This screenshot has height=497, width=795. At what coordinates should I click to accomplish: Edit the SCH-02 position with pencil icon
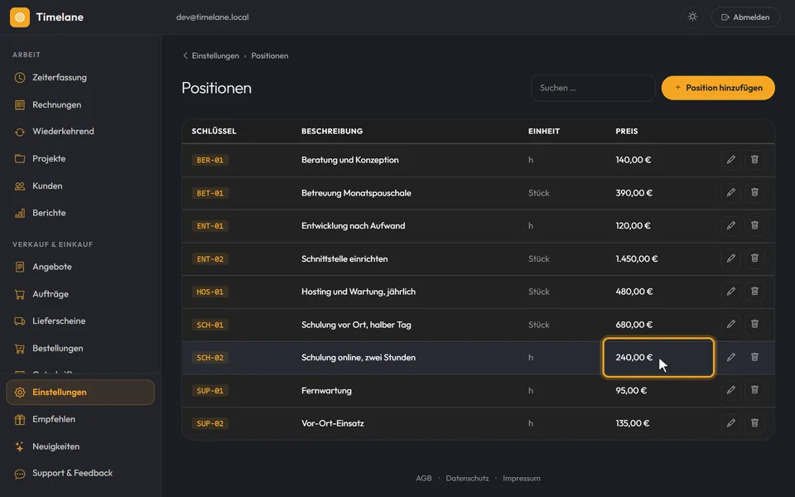coord(730,358)
